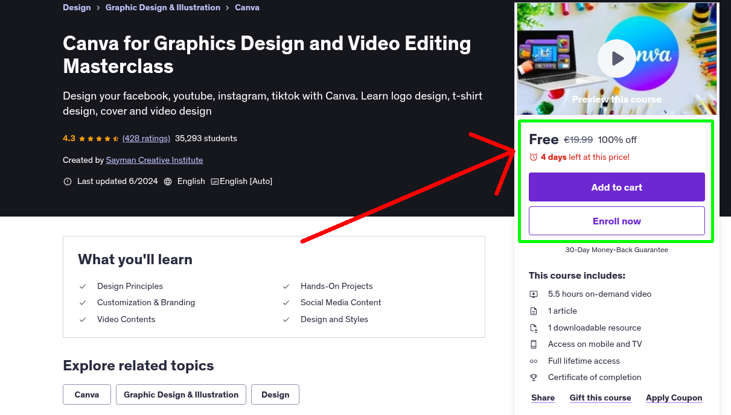
Task: Click the on-demand video icon
Action: click(x=534, y=294)
